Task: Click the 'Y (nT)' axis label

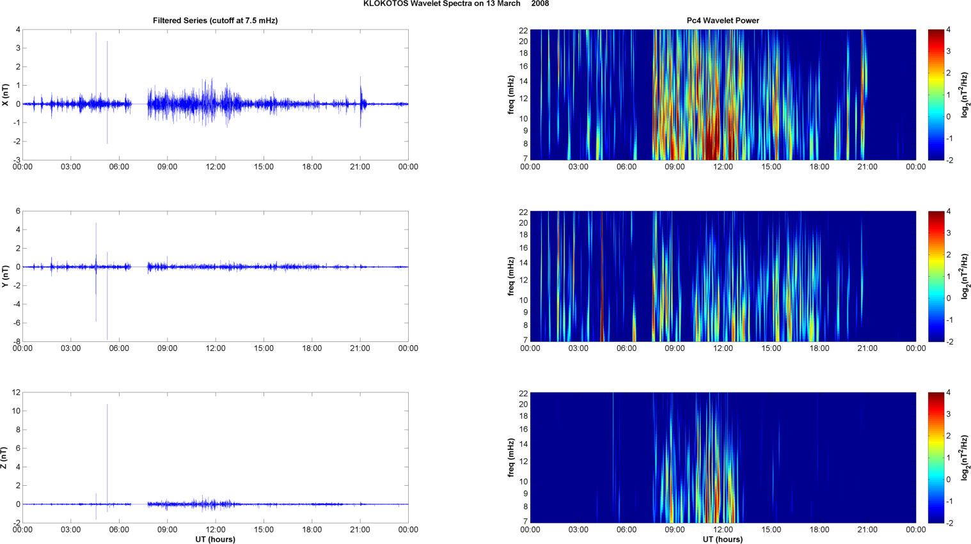Action: click(x=5, y=276)
